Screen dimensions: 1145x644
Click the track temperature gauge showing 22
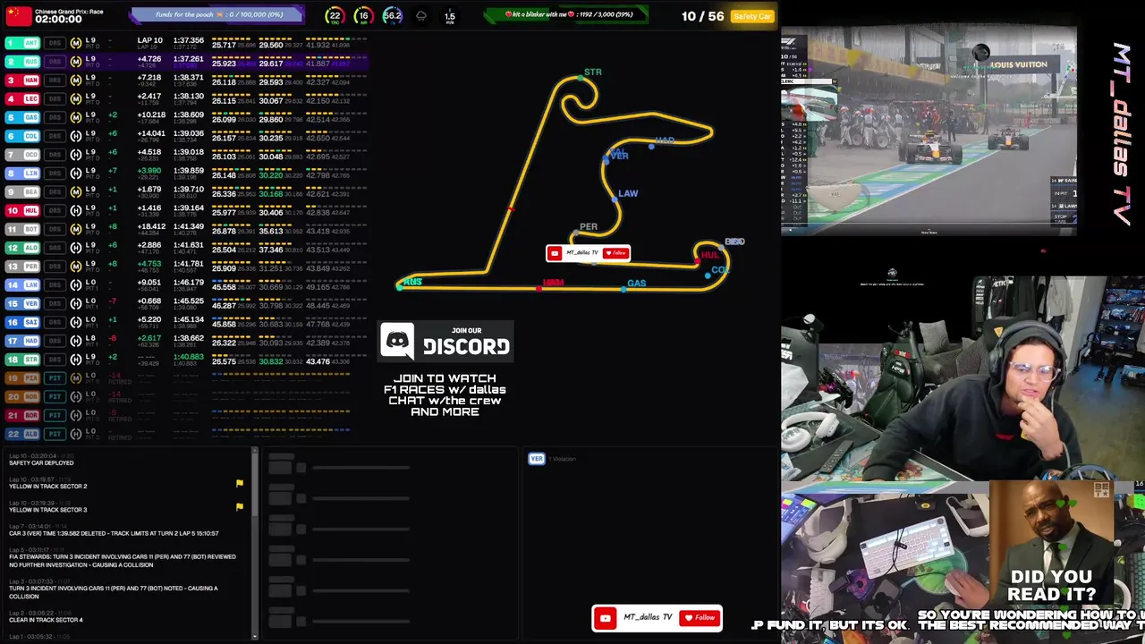click(335, 16)
